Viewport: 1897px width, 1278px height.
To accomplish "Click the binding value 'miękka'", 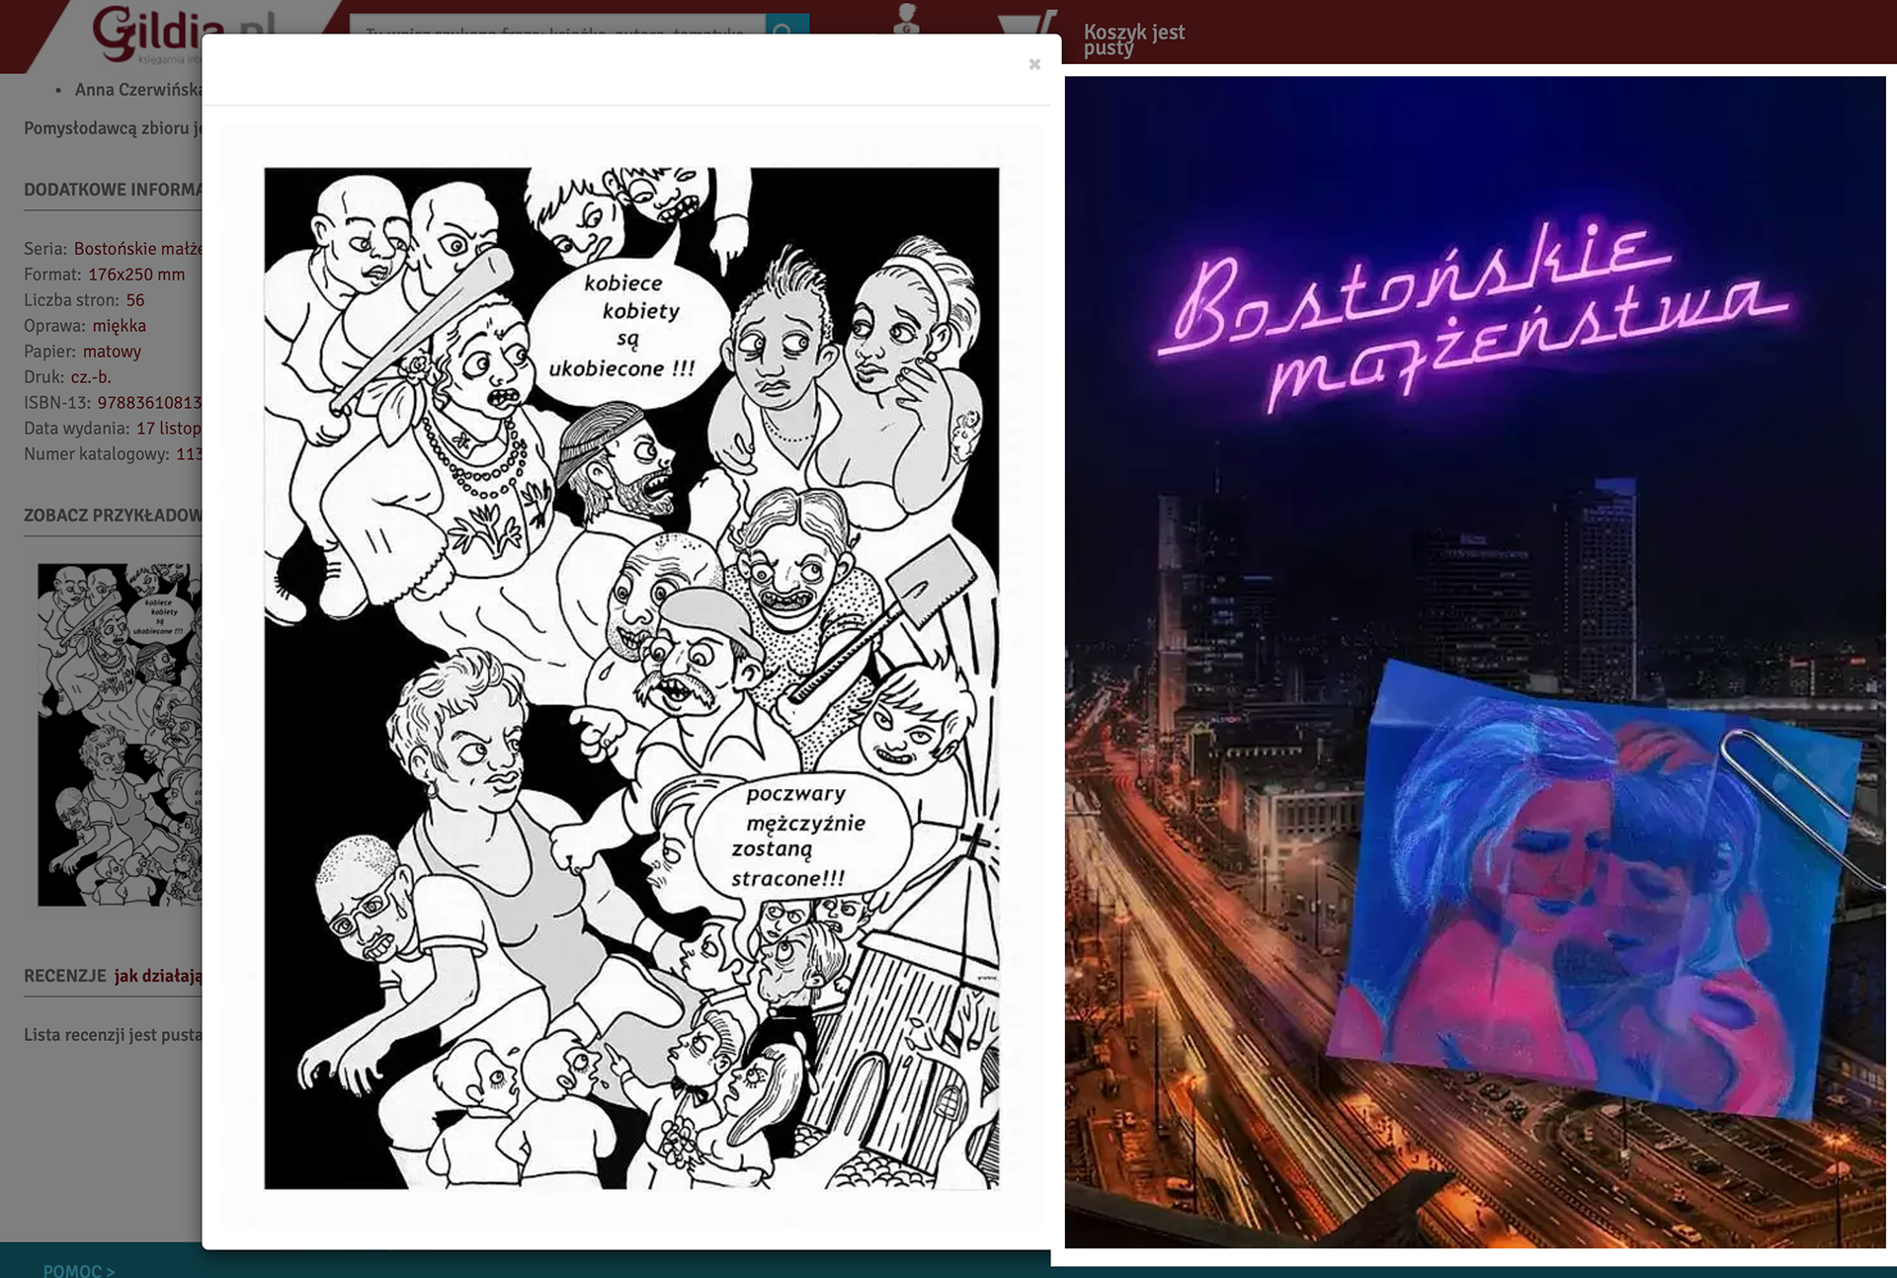I will click(120, 326).
